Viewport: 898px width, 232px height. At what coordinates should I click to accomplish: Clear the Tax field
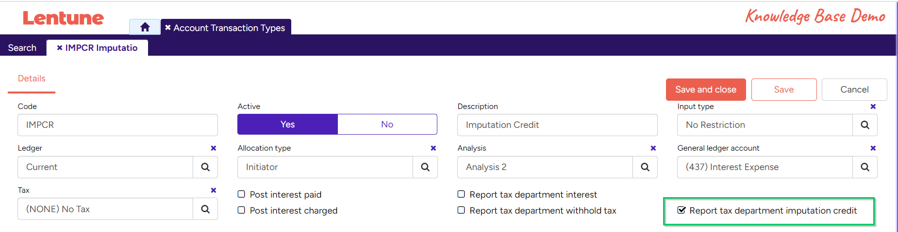213,190
